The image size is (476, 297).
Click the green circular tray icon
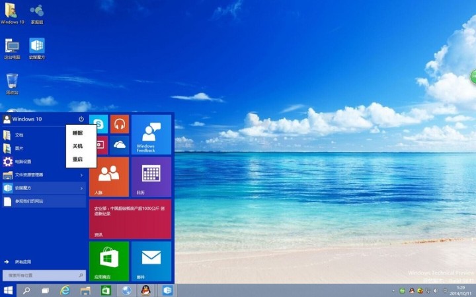point(402,291)
